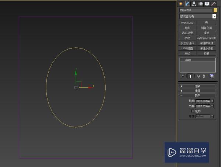
Task: Open the Utilities hammer tab
Action: click(x=213, y=4)
